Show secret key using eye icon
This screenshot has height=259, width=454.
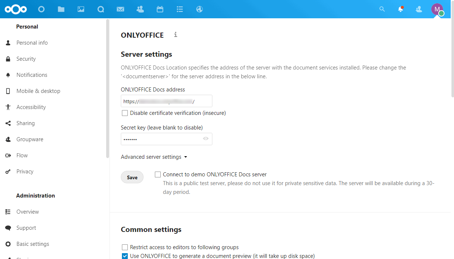tap(206, 139)
